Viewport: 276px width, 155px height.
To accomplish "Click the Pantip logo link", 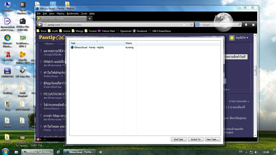I will (x=52, y=37).
